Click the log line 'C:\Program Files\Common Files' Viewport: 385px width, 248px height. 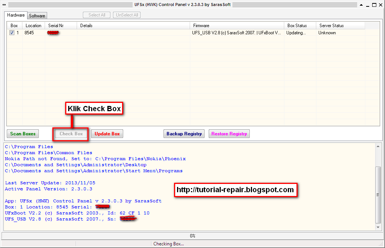point(49,153)
